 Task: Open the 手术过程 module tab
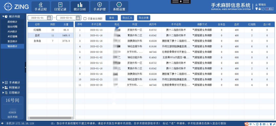point(41,7)
